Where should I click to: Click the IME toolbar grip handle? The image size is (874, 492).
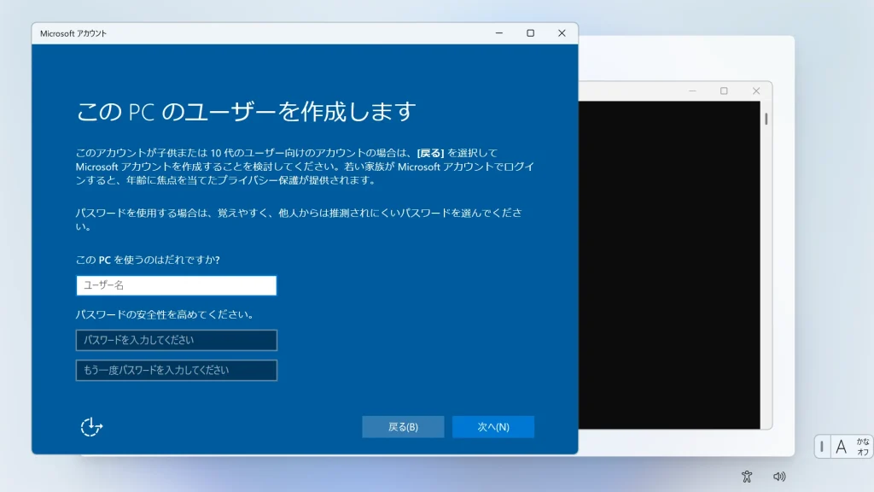click(822, 447)
